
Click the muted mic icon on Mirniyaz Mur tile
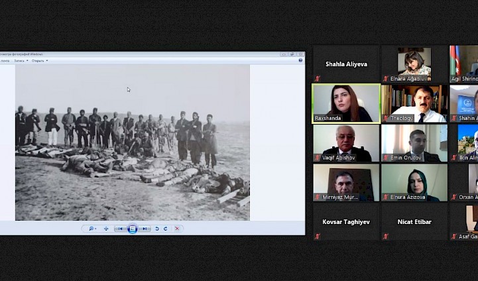click(318, 197)
